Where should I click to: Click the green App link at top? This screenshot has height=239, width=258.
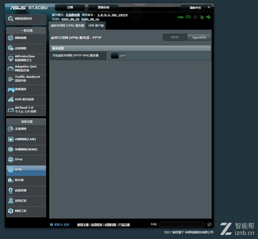(x=181, y=17)
